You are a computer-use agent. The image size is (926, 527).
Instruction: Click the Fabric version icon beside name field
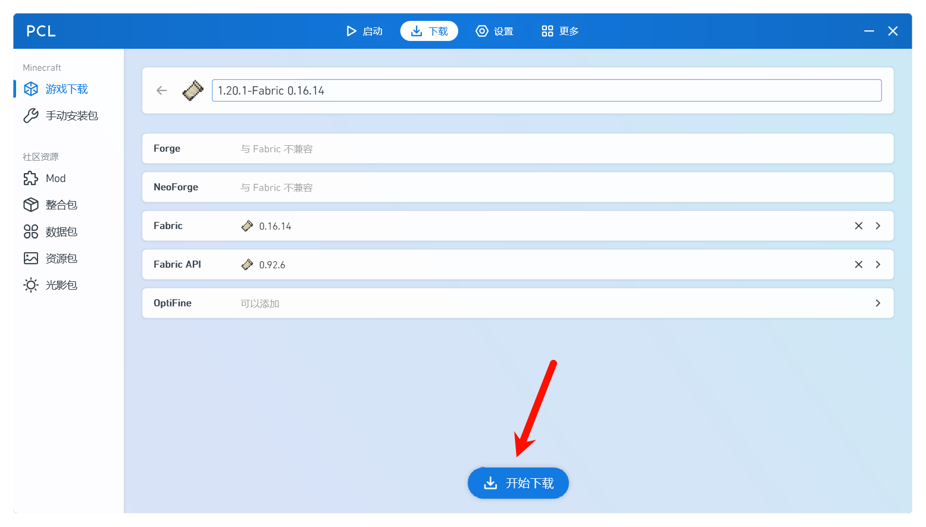click(193, 90)
